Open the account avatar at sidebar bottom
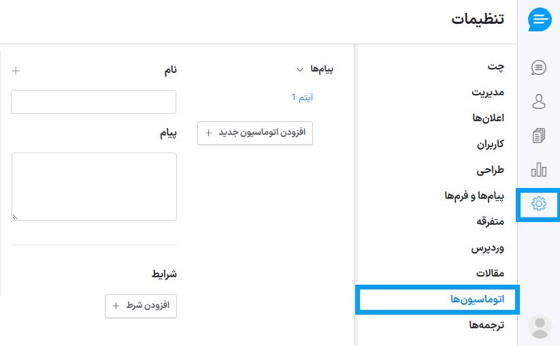Viewport: 560px width, 346px height. coord(540,326)
